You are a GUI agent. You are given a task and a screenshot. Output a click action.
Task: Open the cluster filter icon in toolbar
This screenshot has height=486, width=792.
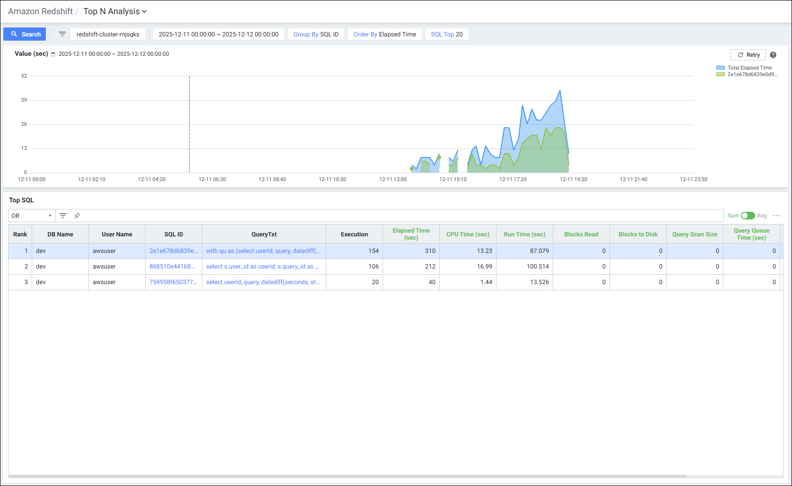pos(62,34)
